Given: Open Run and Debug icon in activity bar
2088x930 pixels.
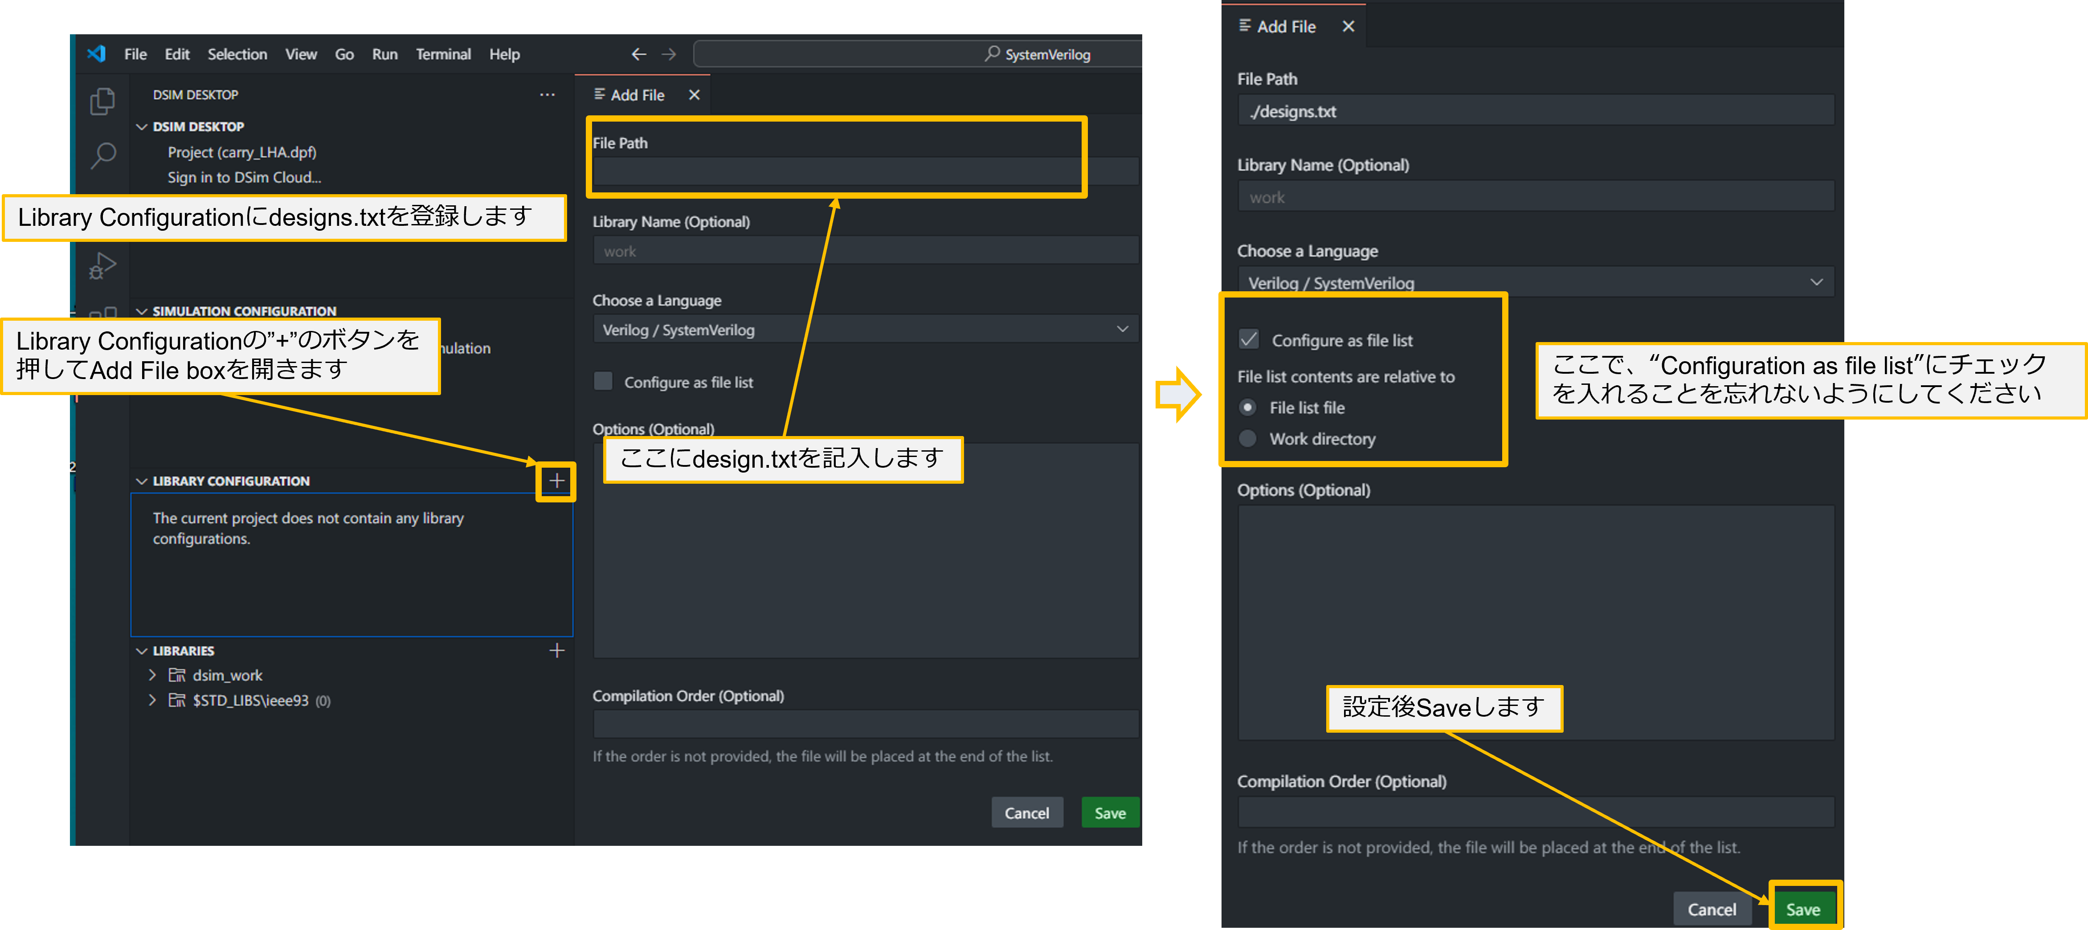Looking at the screenshot, I should (102, 266).
